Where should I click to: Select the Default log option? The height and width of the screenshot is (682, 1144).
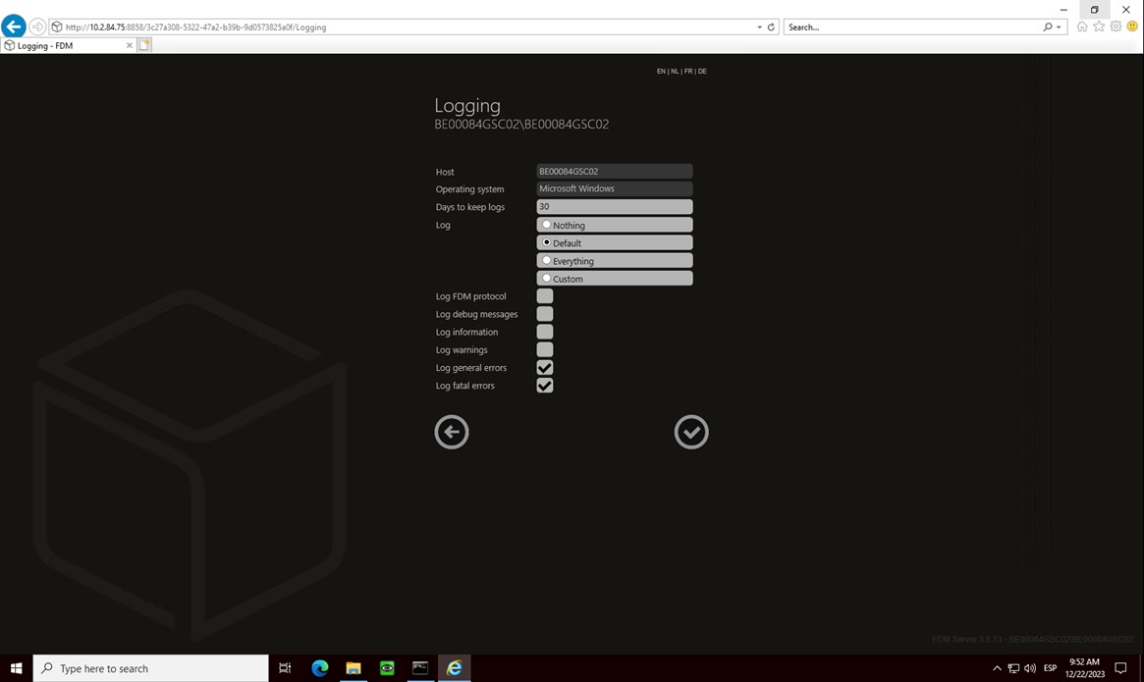point(546,242)
